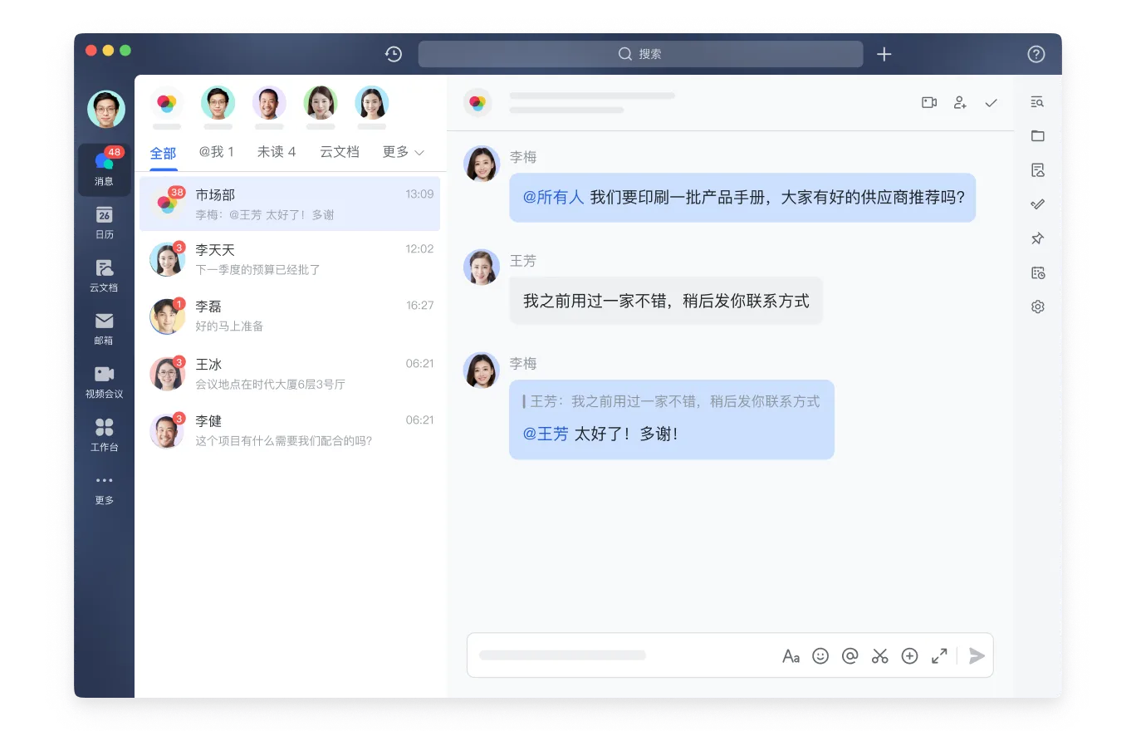Click timestamp 13:09 in 市场部 row

tap(419, 194)
